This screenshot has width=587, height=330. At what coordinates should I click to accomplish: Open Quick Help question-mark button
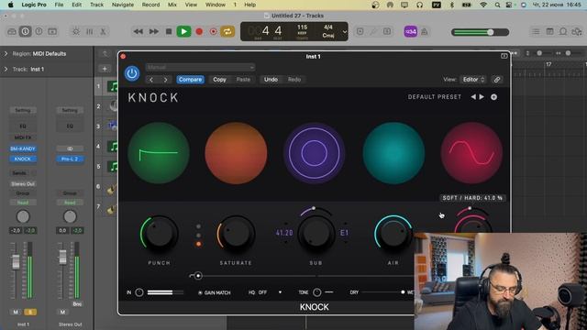[x=39, y=32]
